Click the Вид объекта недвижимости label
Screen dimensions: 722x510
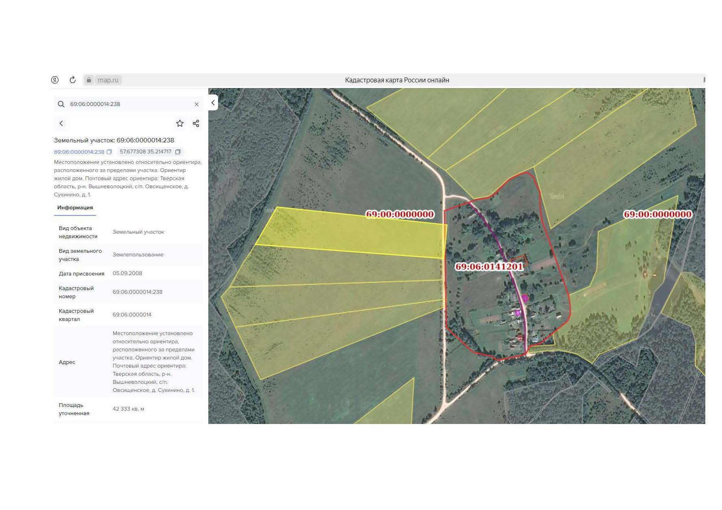(78, 232)
